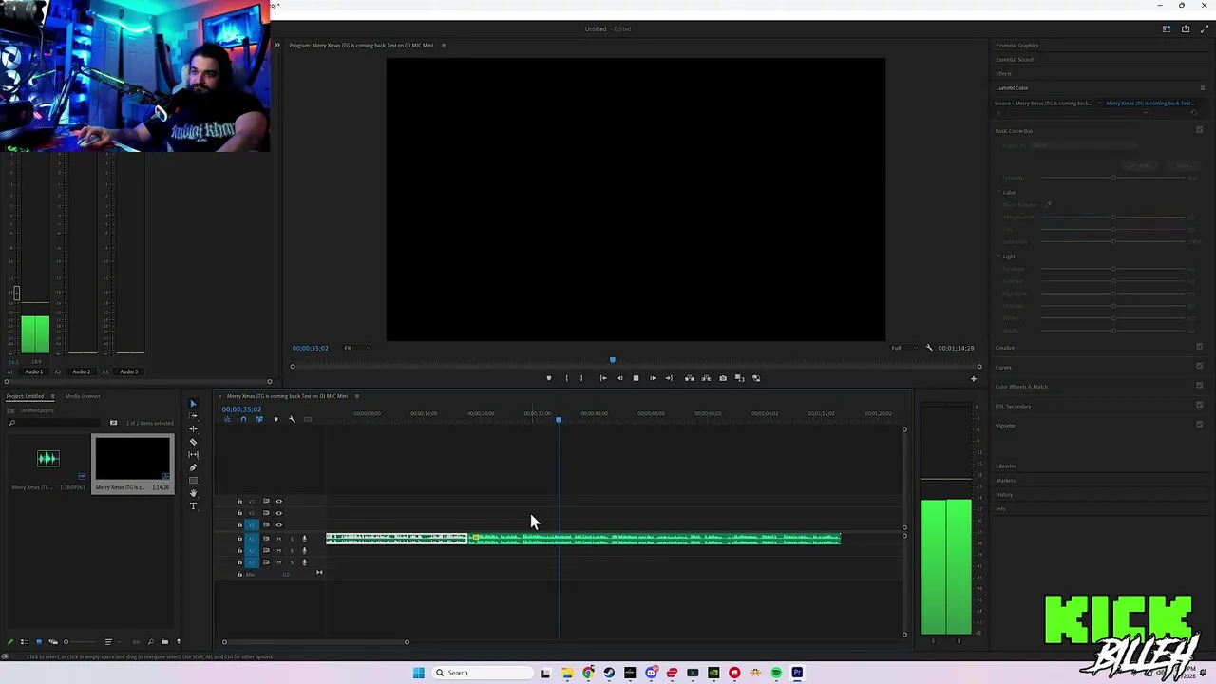Go to In point
Viewport: 1216px width, 684px height.
(603, 378)
